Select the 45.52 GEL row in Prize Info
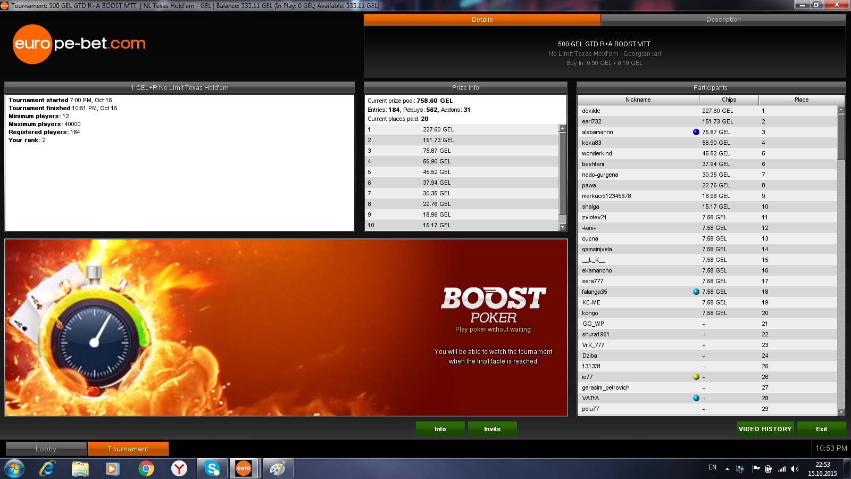 coord(462,172)
